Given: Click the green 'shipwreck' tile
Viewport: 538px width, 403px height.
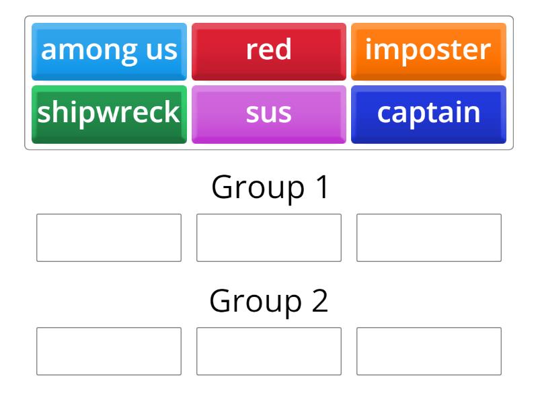Looking at the screenshot, I should point(109,114).
